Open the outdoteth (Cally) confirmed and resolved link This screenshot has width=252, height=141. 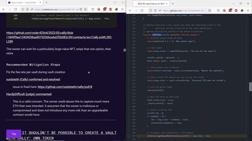coord(33,80)
